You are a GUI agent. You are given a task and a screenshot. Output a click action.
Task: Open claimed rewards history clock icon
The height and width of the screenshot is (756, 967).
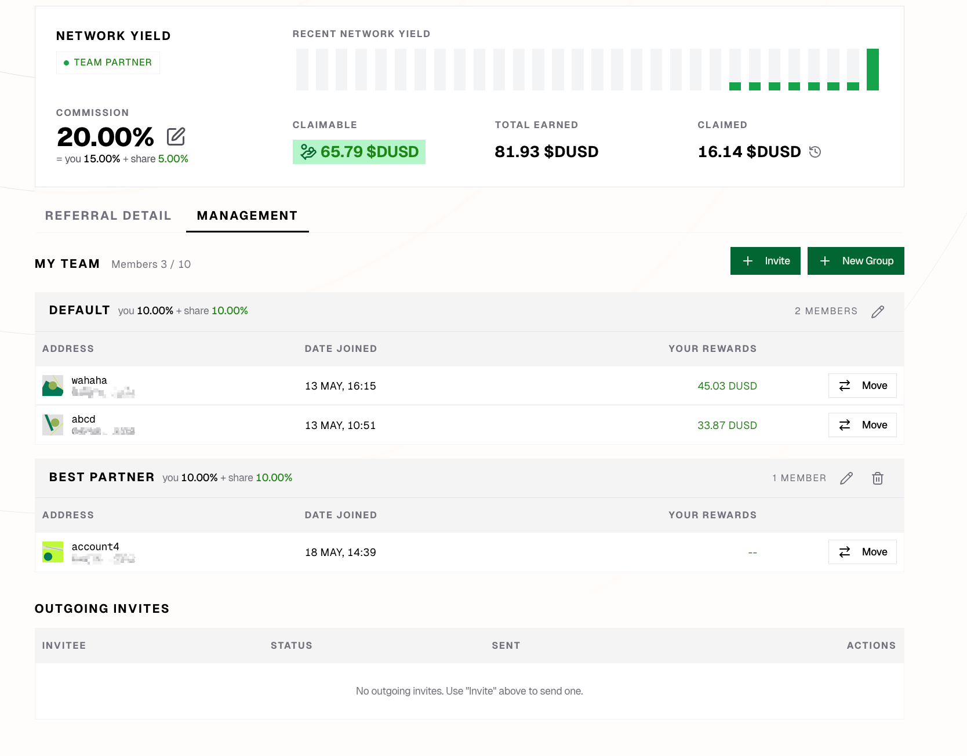pyautogui.click(x=815, y=152)
